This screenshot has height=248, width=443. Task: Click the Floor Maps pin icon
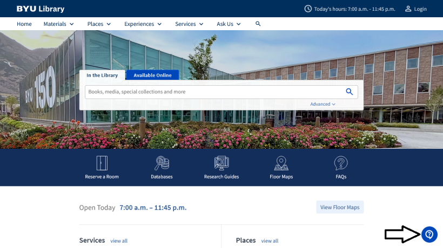[281, 163]
